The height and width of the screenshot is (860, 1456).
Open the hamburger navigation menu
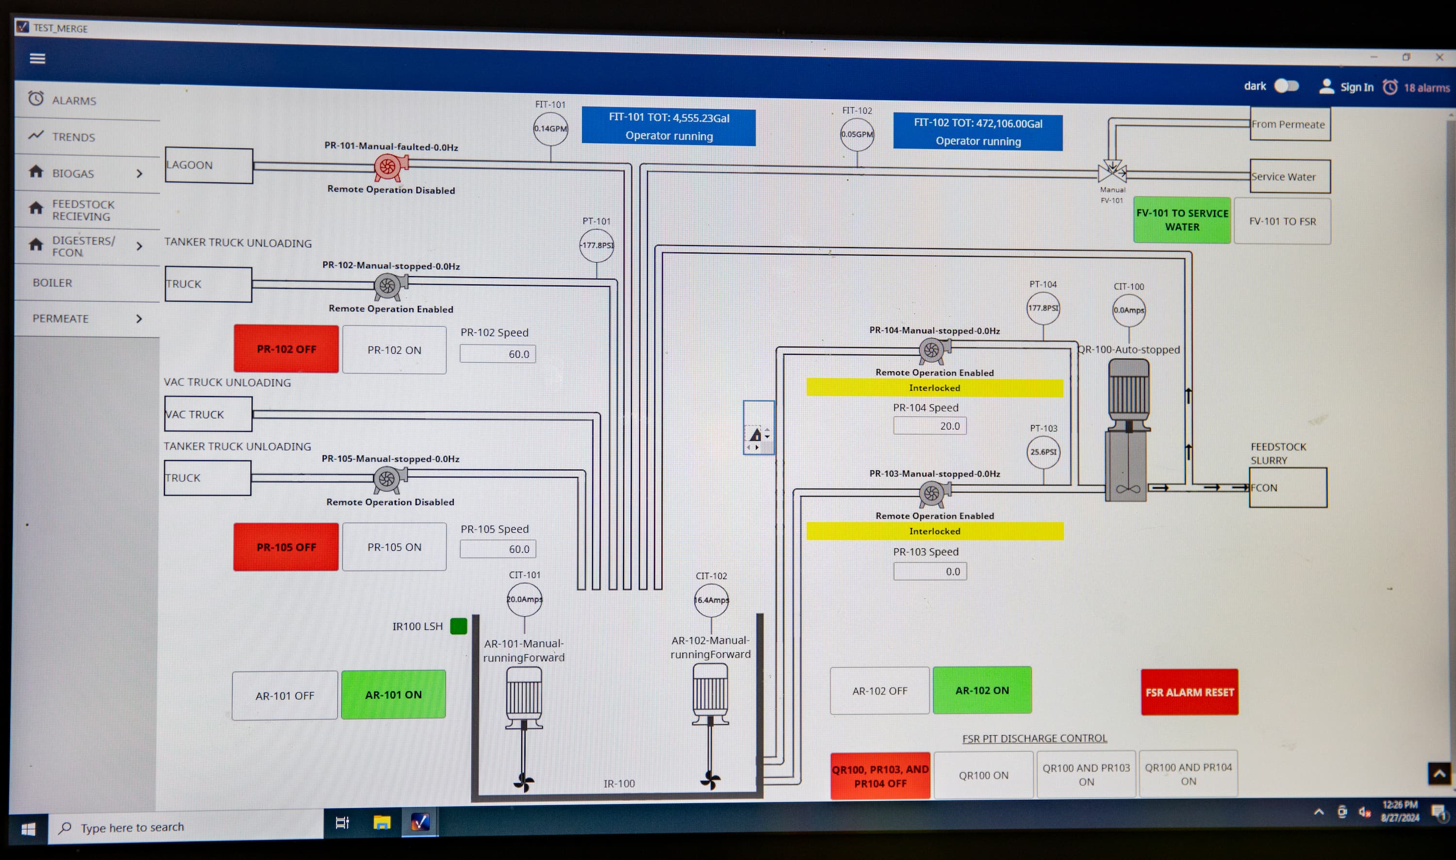(x=38, y=59)
